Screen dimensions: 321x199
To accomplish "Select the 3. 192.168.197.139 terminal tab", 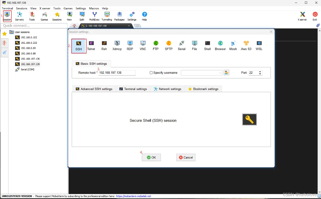I will click(106, 26).
